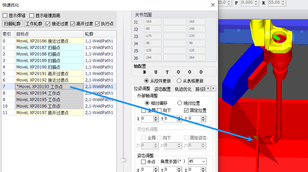The height and width of the screenshot is (172, 308).
Task: Toggle the 显示碰撞距离 checkbox
Action: click(32, 15)
